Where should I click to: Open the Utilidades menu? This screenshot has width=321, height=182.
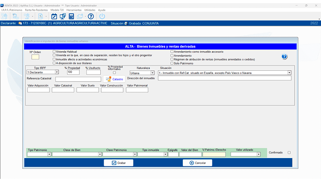point(90,10)
